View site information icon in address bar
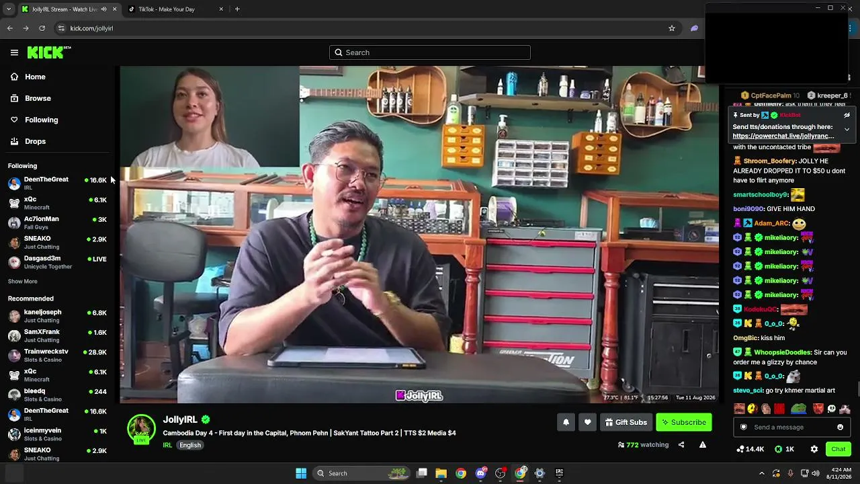Viewport: 860px width, 484px height. tap(61, 28)
